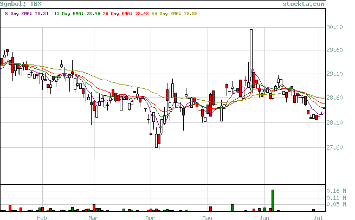Image resolution: width=355 pixels, height=220 pixels.
Task: Click the tallest white candlestick near 30.10
Action: click(x=251, y=61)
